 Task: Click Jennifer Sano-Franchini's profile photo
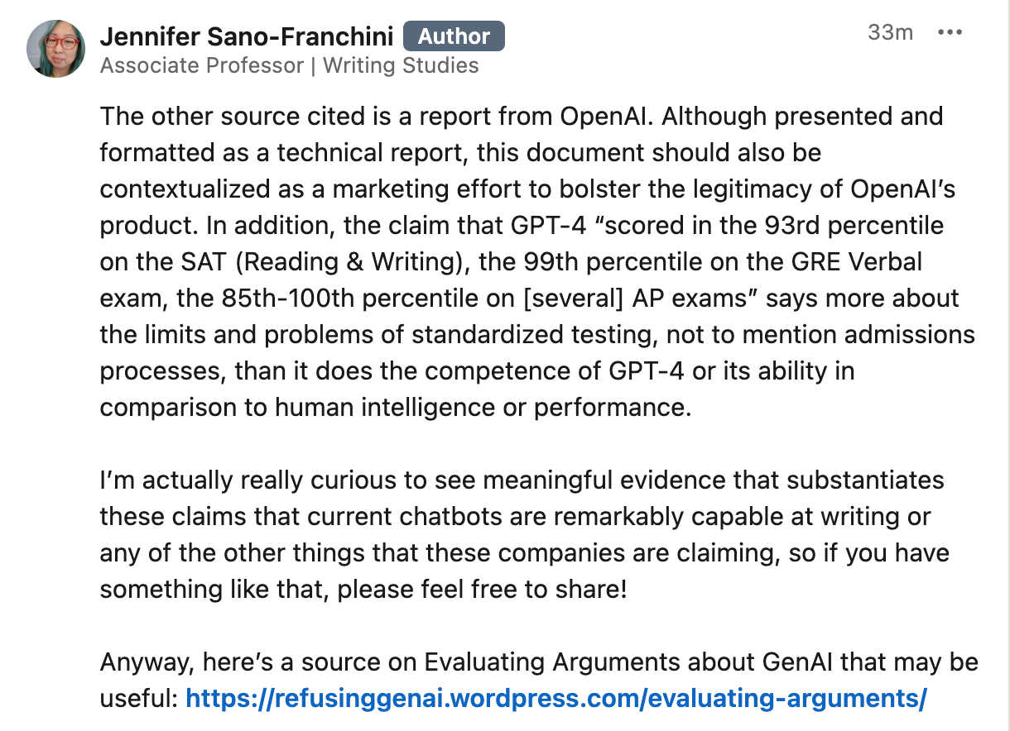tap(56, 49)
